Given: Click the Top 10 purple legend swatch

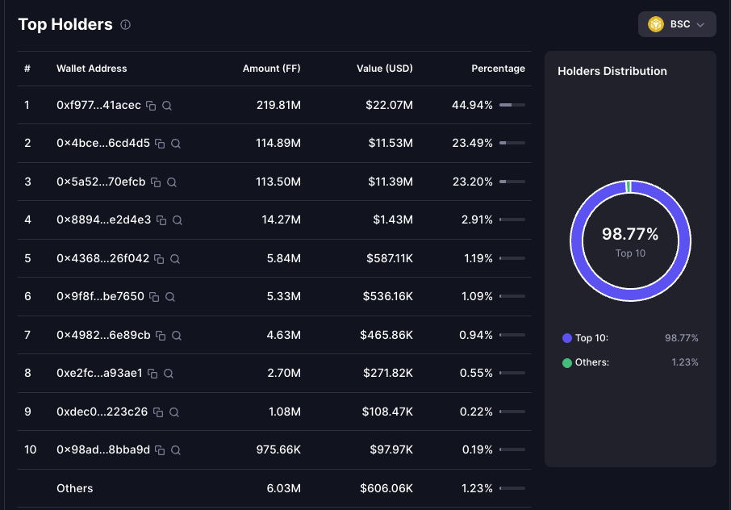Looking at the screenshot, I should 567,338.
